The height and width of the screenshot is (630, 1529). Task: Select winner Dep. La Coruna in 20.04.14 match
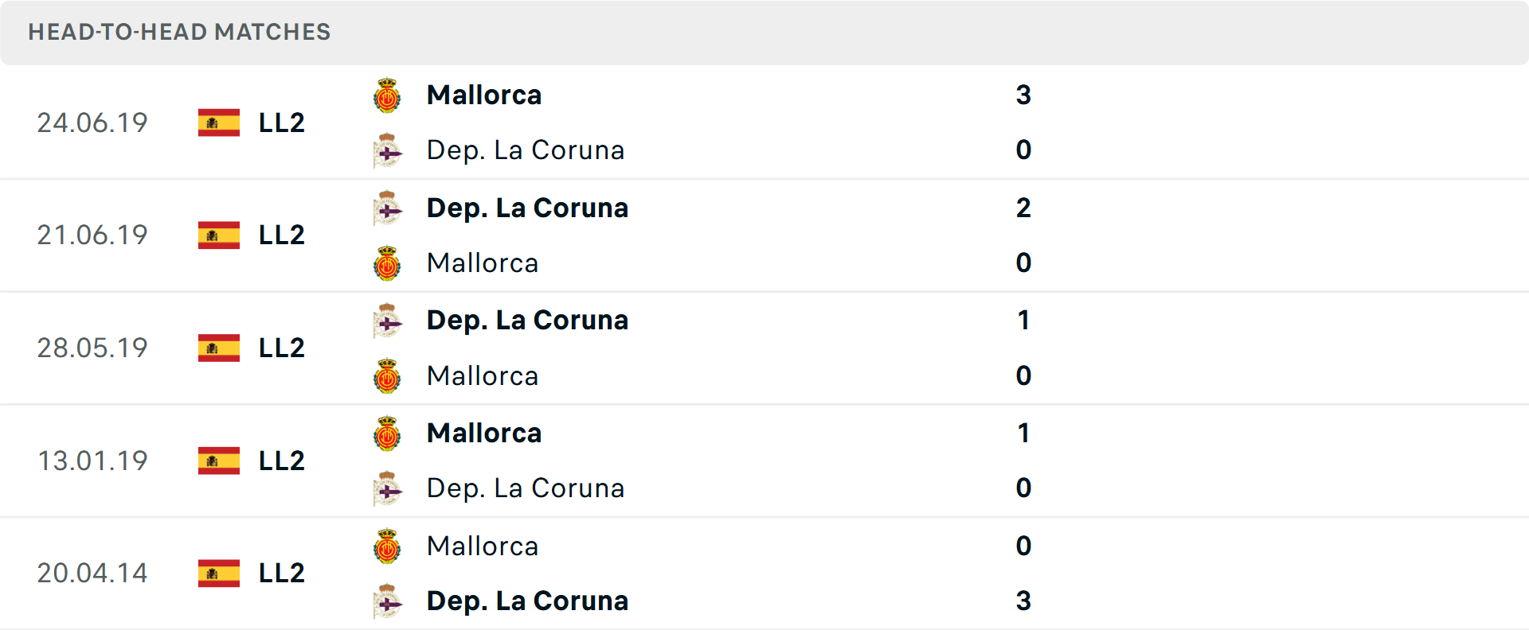point(527,601)
